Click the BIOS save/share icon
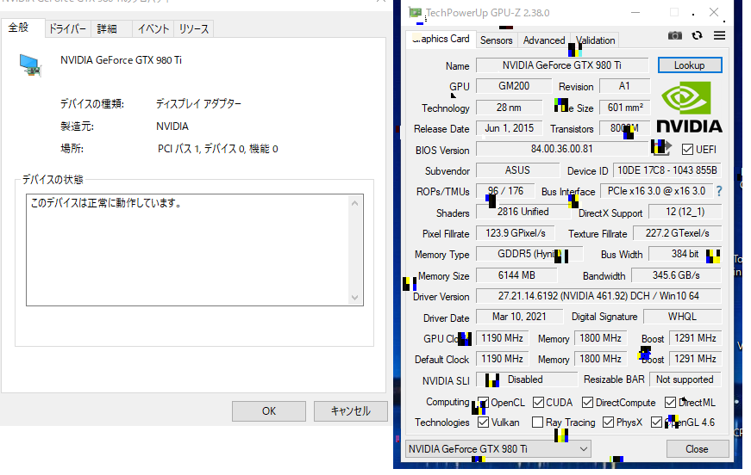The height and width of the screenshot is (475, 751). click(x=661, y=148)
